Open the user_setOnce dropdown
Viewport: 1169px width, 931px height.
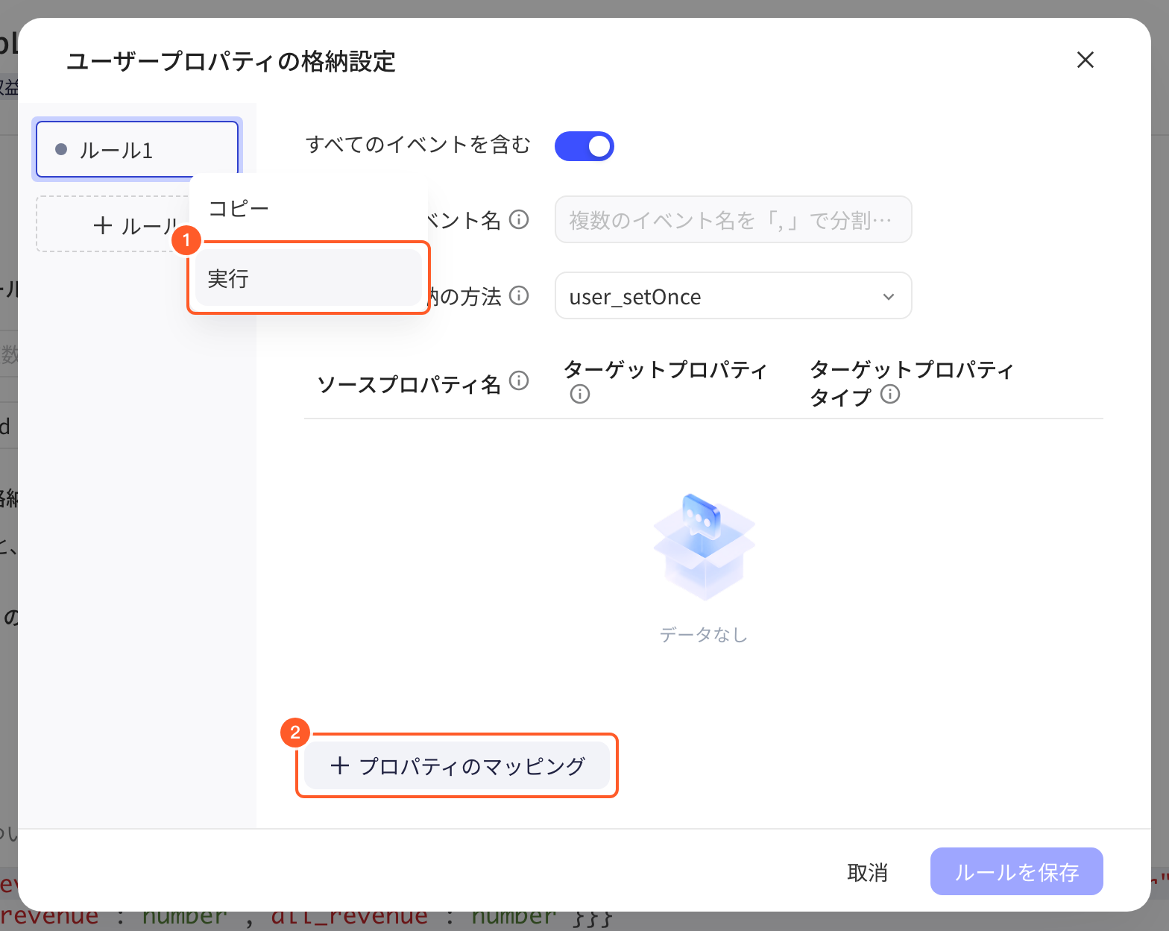[733, 296]
